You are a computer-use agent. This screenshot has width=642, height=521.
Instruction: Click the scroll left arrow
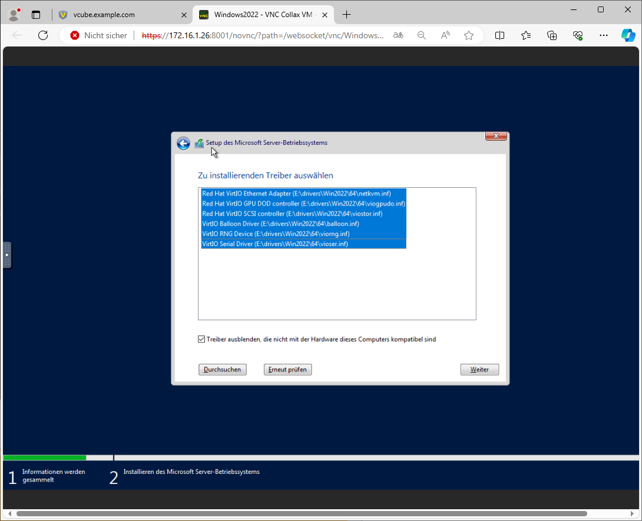10,513
